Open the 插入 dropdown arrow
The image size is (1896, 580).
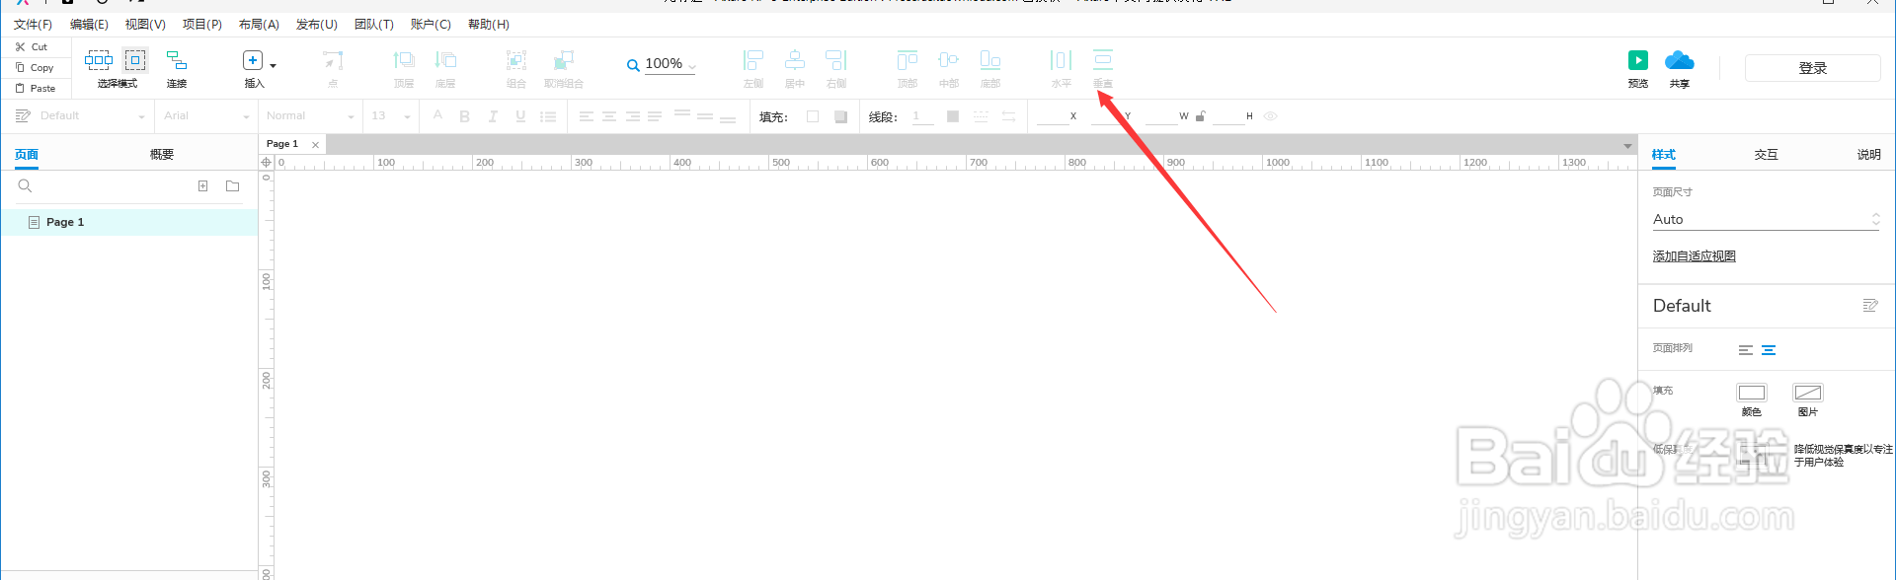274,65
